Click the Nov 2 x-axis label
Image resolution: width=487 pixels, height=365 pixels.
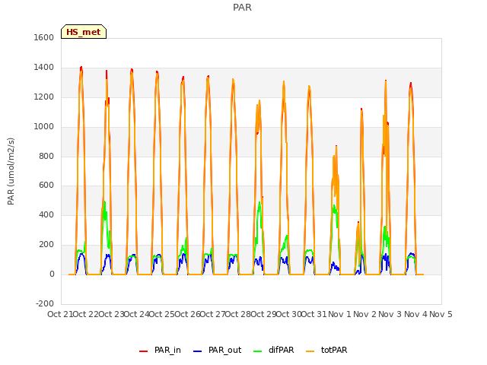pyautogui.click(x=364, y=314)
